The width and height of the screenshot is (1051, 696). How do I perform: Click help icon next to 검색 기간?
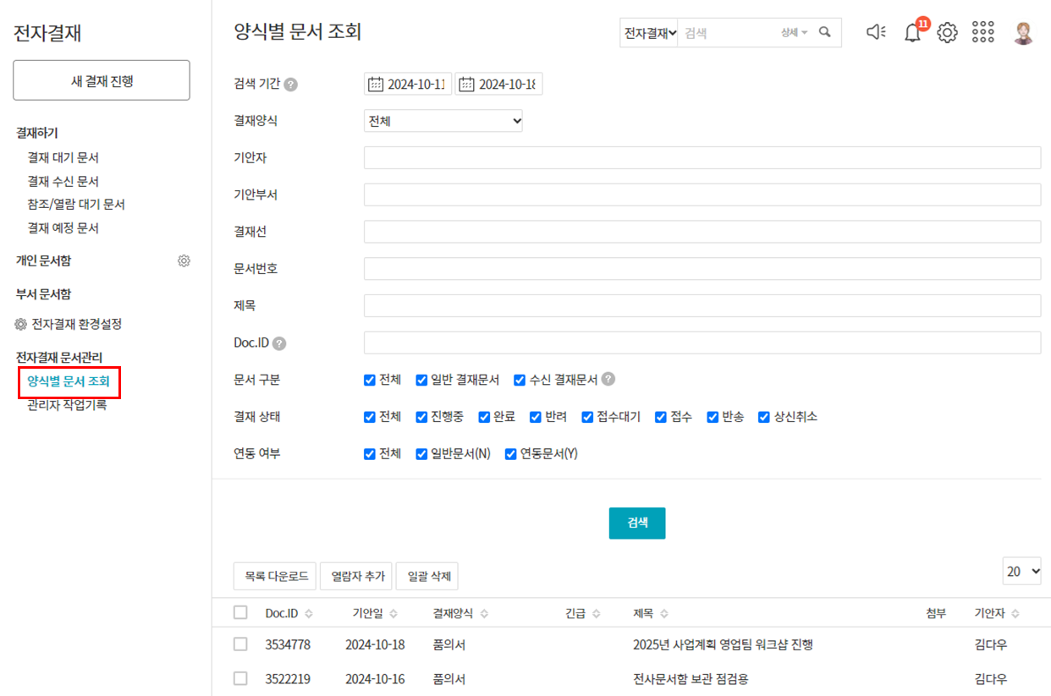[x=291, y=85]
